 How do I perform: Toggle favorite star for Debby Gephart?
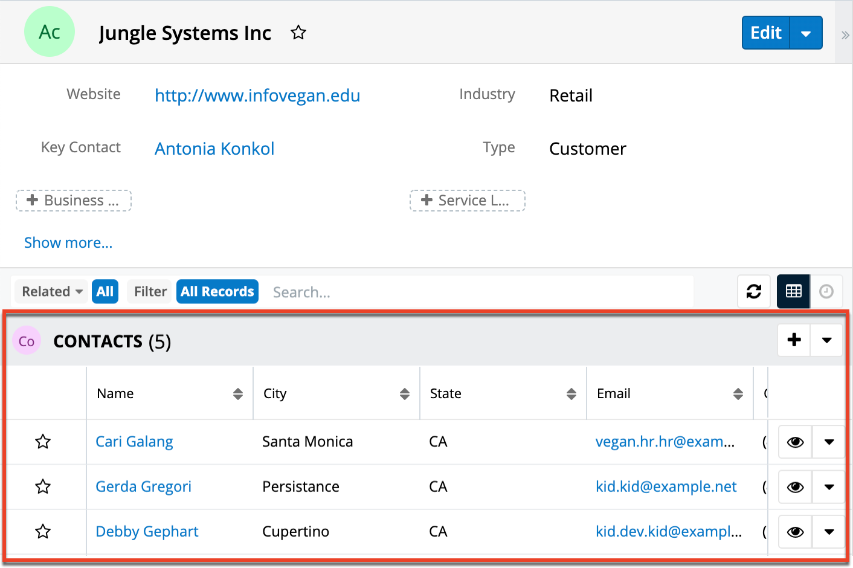43,532
